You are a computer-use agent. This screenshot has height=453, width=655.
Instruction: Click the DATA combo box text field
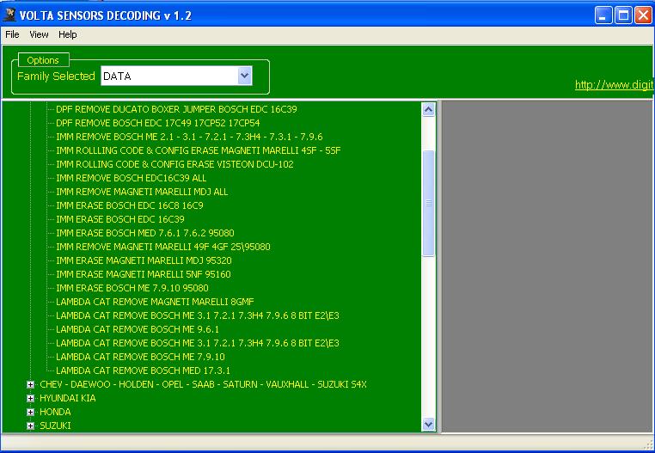pos(169,76)
